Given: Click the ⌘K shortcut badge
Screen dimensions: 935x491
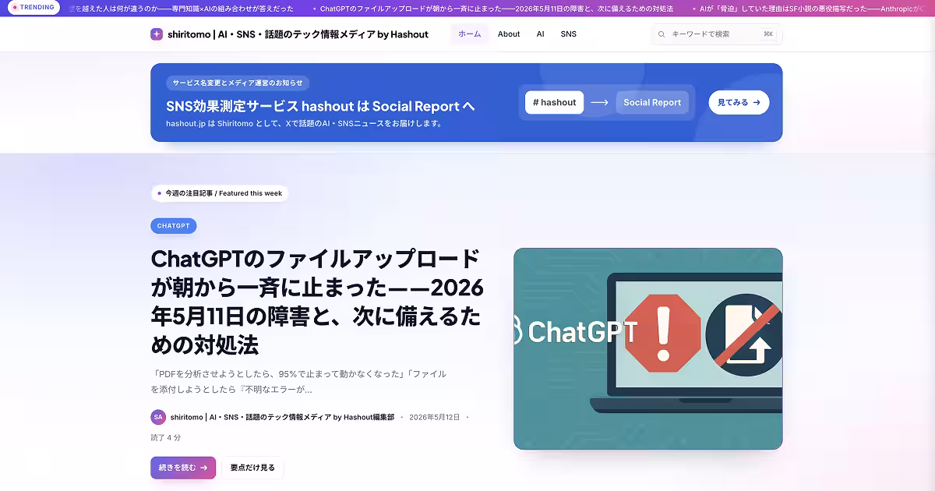Looking at the screenshot, I should pos(768,34).
